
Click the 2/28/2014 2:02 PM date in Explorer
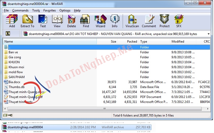83,127
